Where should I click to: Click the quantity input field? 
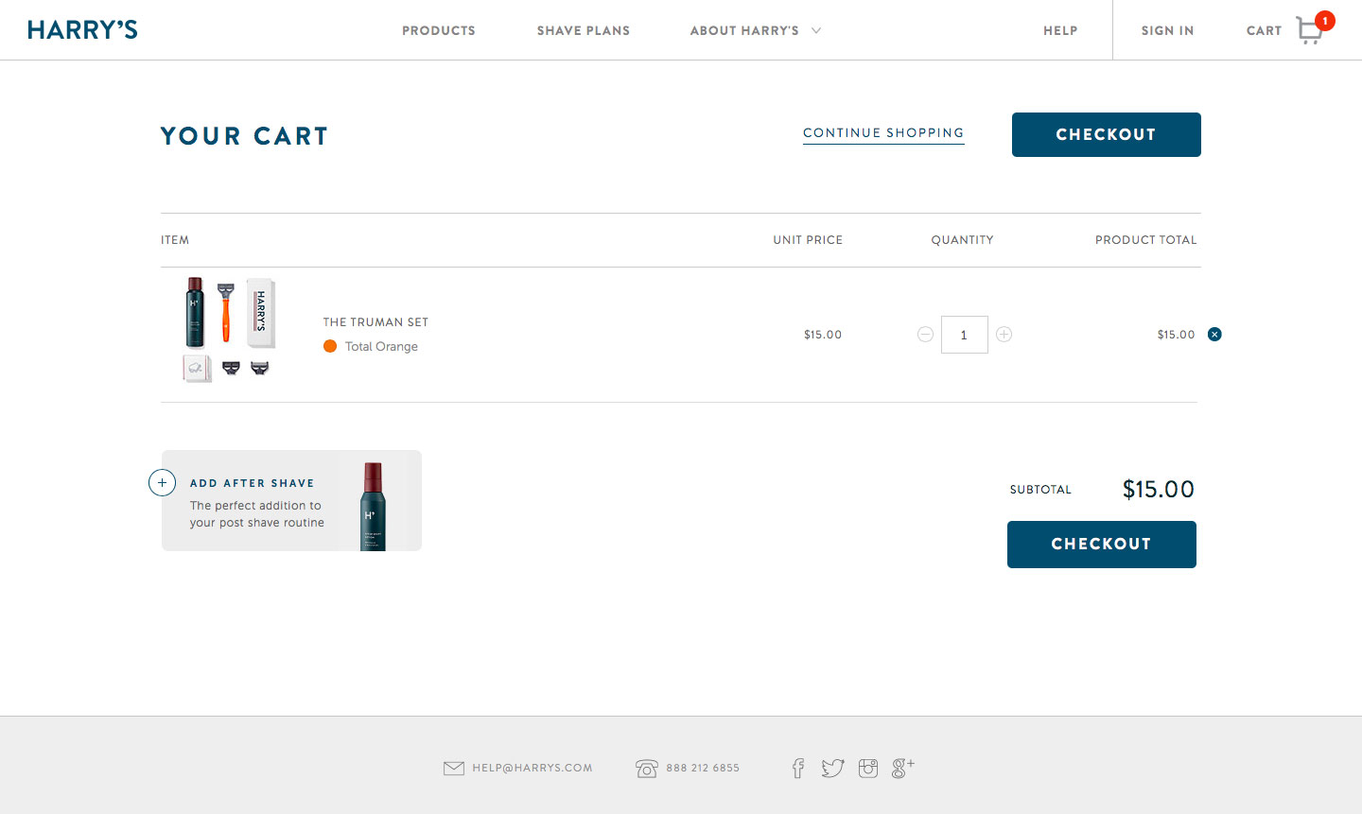click(x=964, y=335)
